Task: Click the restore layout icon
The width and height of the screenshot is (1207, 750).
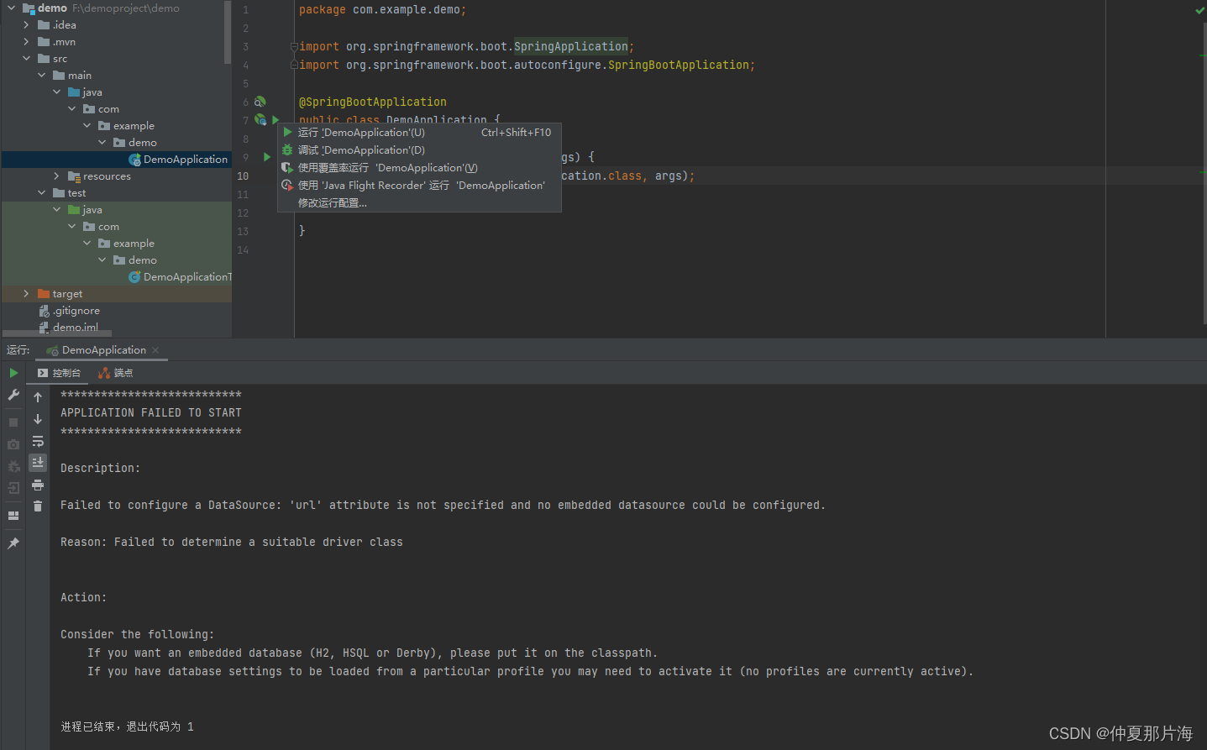Action: (13, 516)
